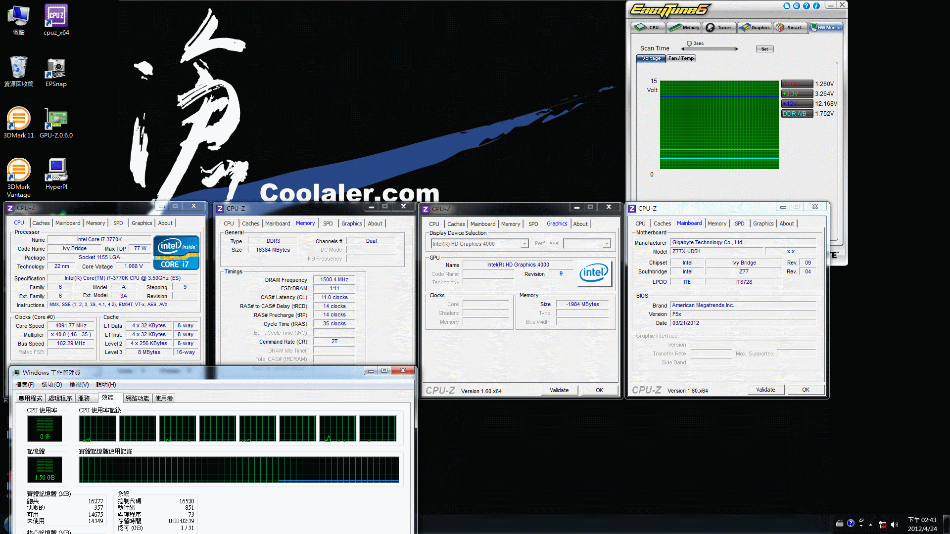Viewport: 950px width, 534px height.
Task: Click EasyTune6 email @ icon
Action: point(797,6)
